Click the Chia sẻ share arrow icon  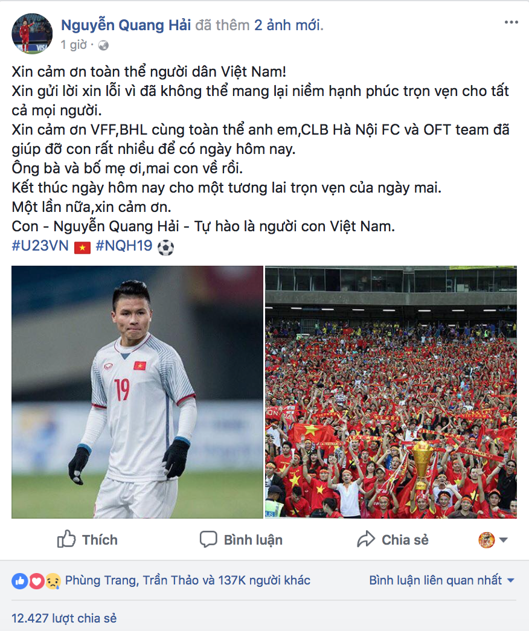pyautogui.click(x=365, y=539)
